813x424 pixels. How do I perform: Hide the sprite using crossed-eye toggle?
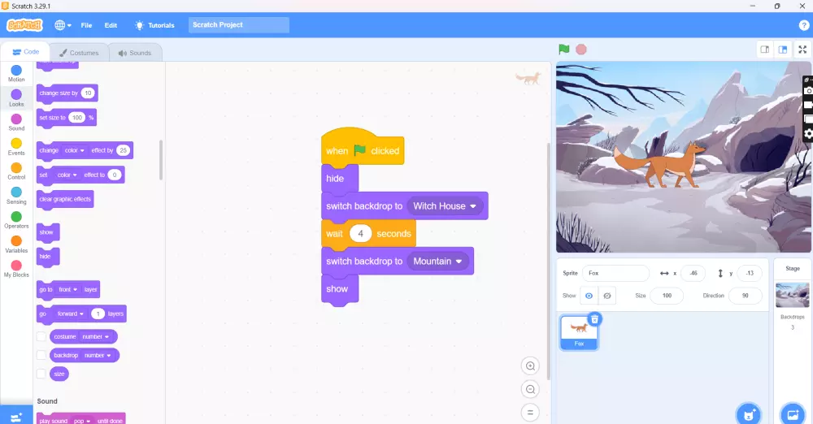(606, 296)
